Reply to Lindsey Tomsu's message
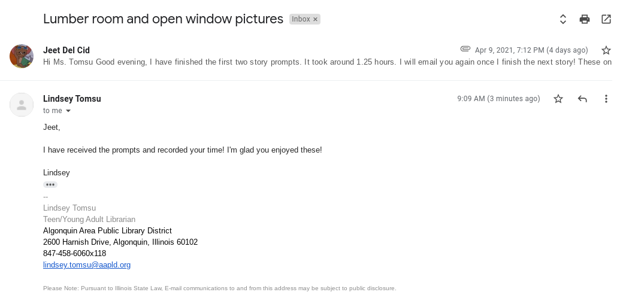 pos(582,99)
